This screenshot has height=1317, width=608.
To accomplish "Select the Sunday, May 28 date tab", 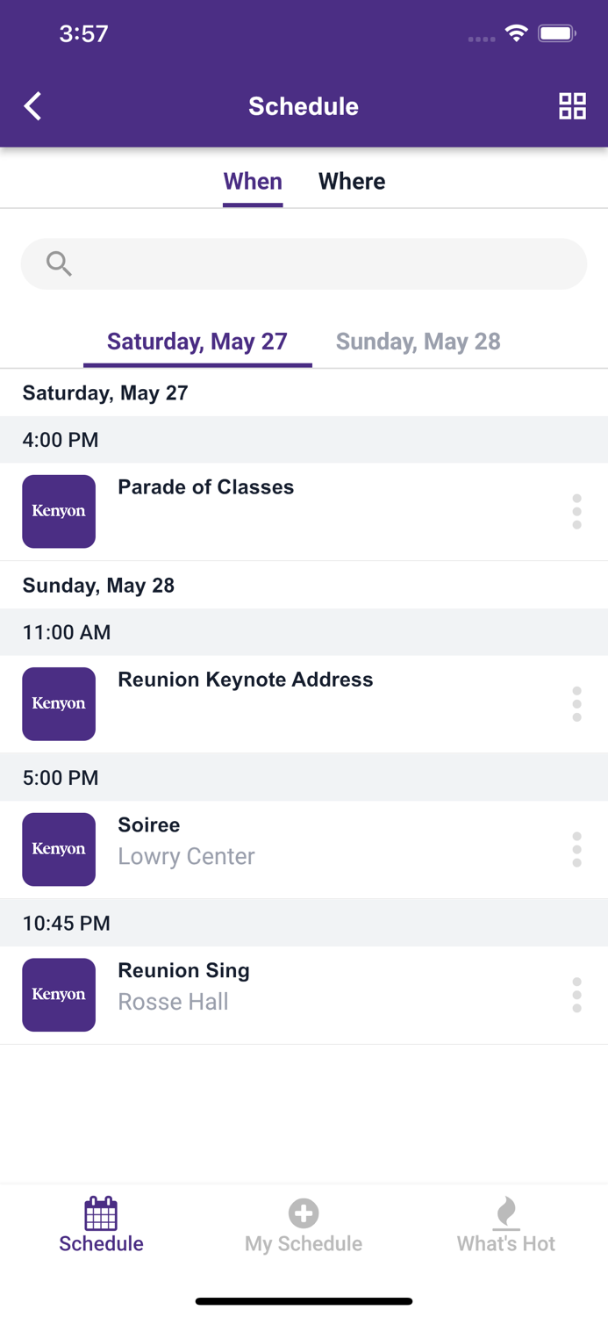I will tap(418, 342).
